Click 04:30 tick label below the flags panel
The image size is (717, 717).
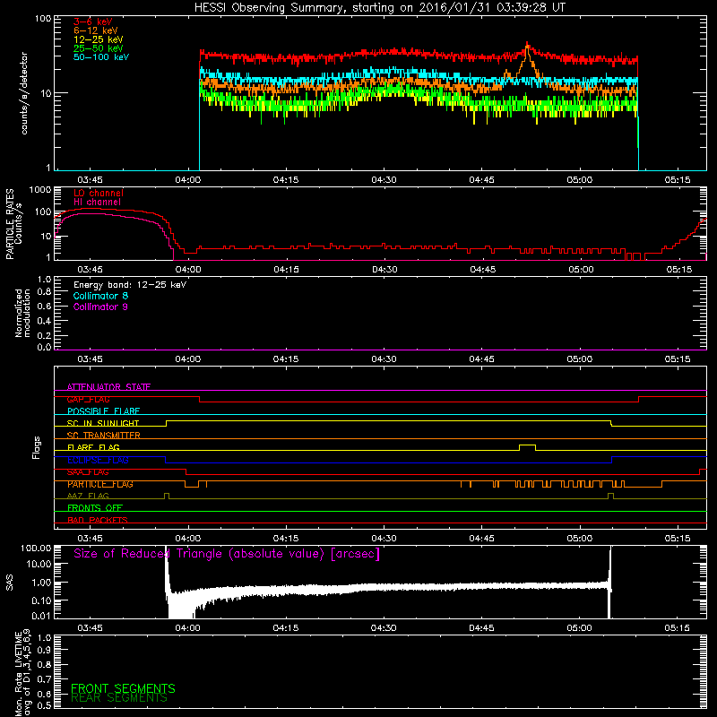[x=384, y=539]
